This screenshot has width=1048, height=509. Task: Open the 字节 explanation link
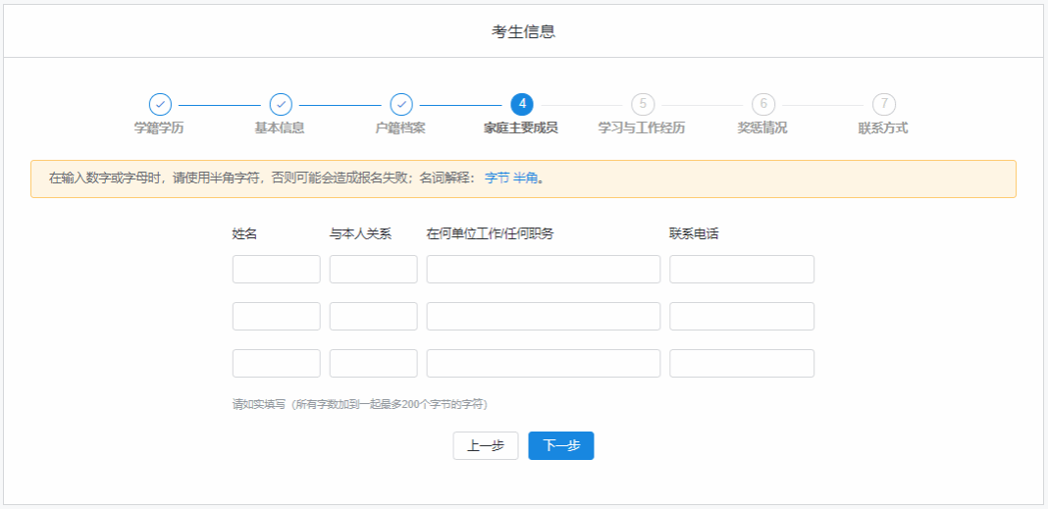click(497, 178)
